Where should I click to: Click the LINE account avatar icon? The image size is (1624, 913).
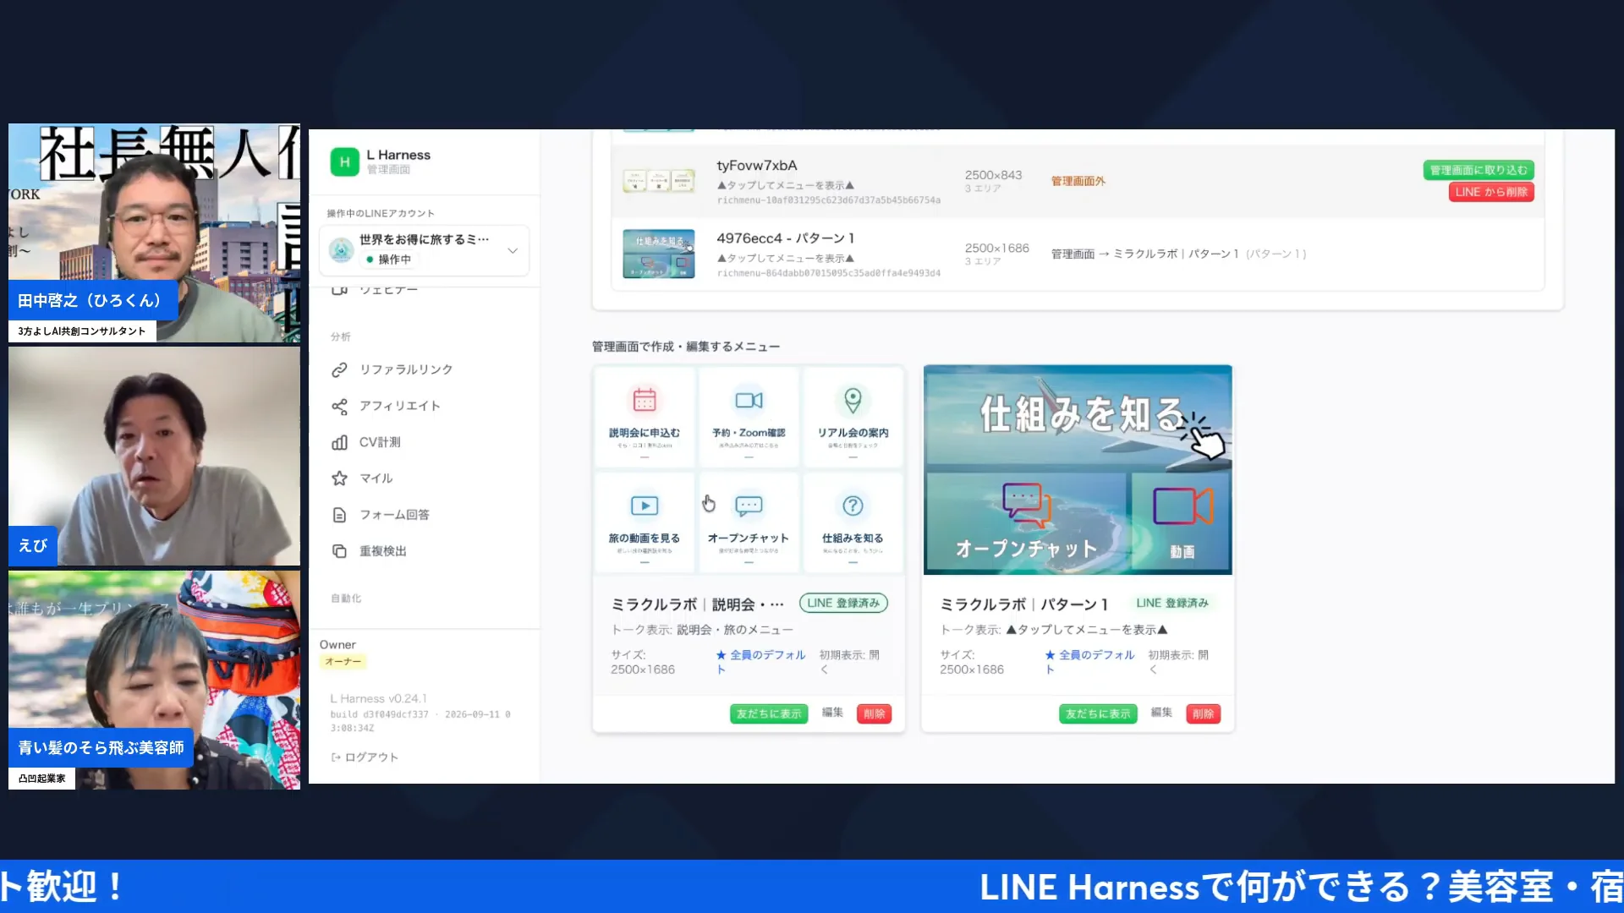pyautogui.click(x=341, y=250)
